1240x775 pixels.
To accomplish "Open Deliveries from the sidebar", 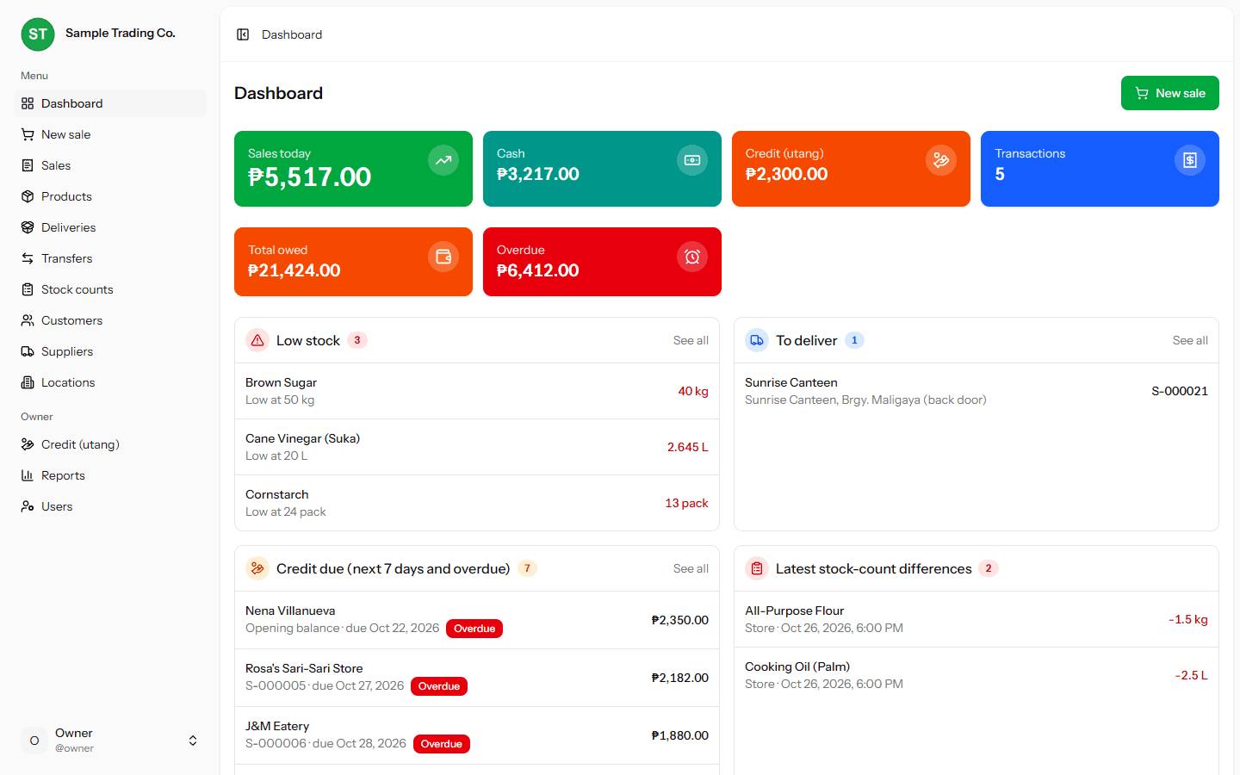I will (110, 227).
